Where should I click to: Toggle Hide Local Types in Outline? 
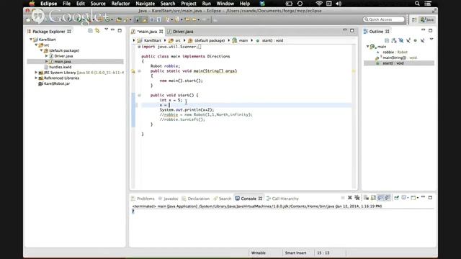click(423, 40)
